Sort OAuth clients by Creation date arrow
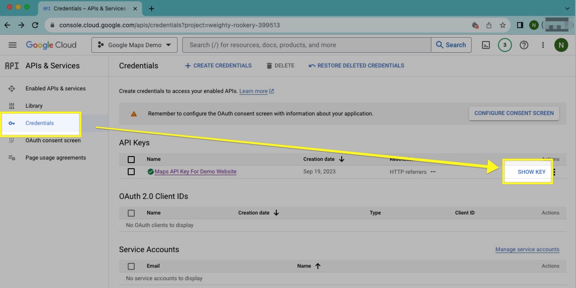The image size is (576, 288). [x=276, y=213]
